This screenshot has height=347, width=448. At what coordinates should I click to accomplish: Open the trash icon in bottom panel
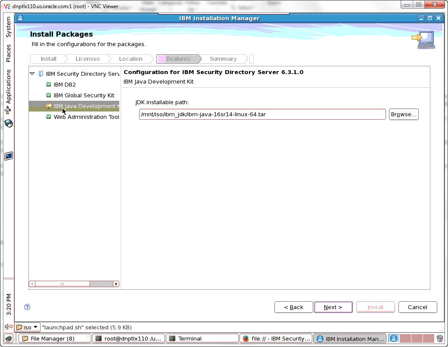pyautogui.click(x=440, y=339)
